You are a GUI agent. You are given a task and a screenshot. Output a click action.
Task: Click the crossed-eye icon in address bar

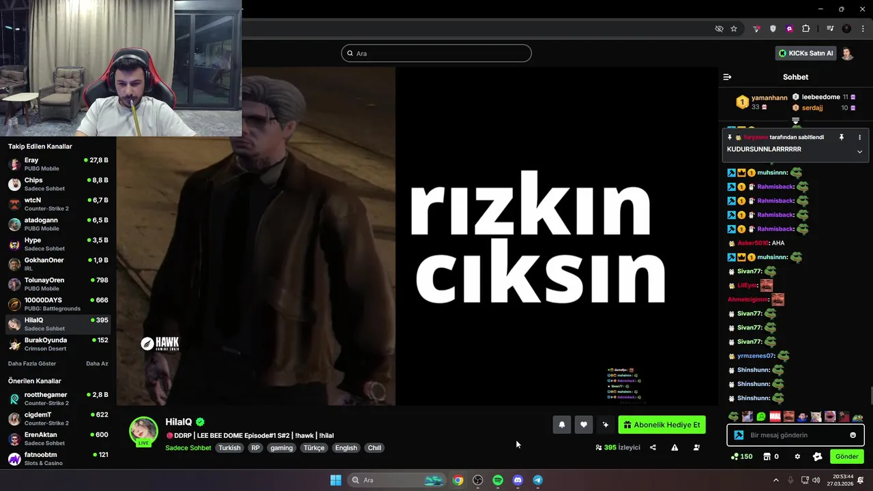click(719, 29)
